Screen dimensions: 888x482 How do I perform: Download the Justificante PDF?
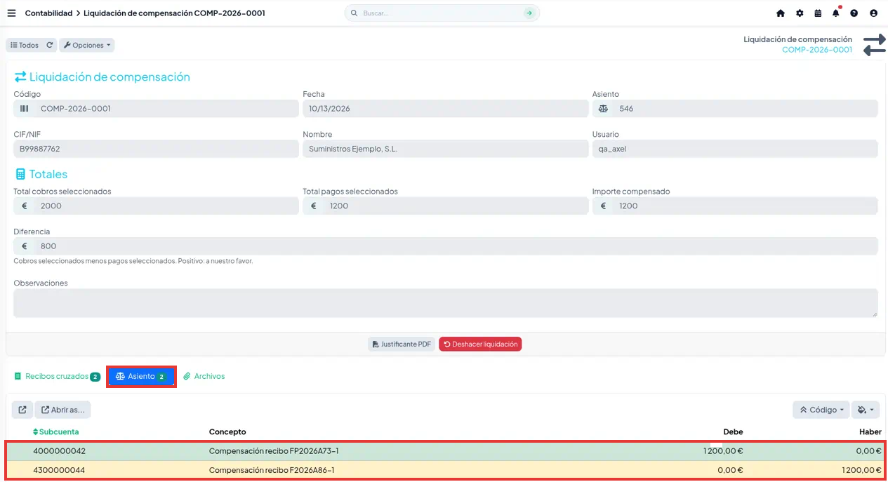tap(402, 344)
